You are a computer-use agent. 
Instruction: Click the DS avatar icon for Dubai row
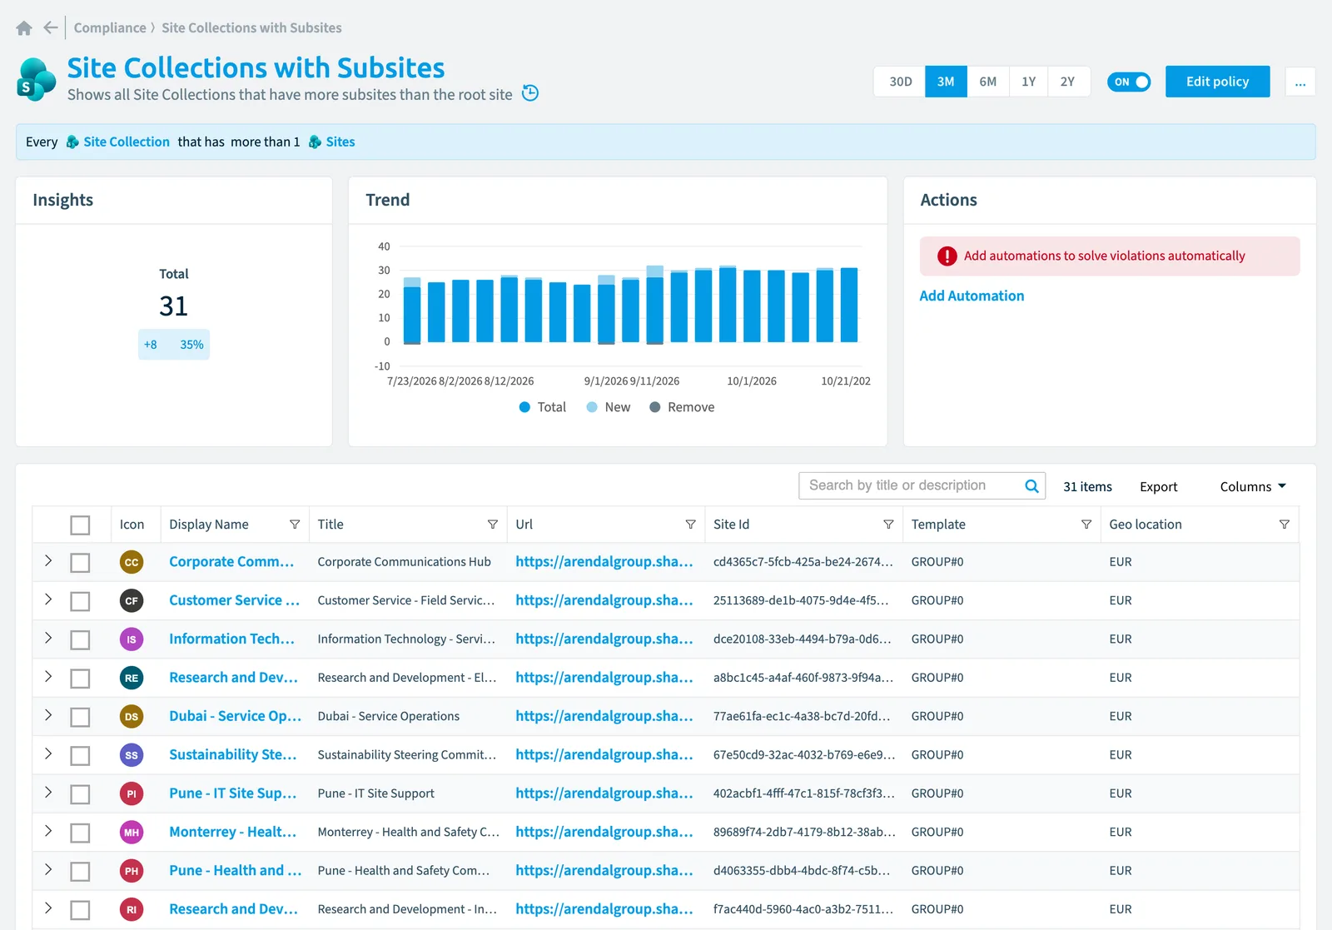tap(132, 717)
